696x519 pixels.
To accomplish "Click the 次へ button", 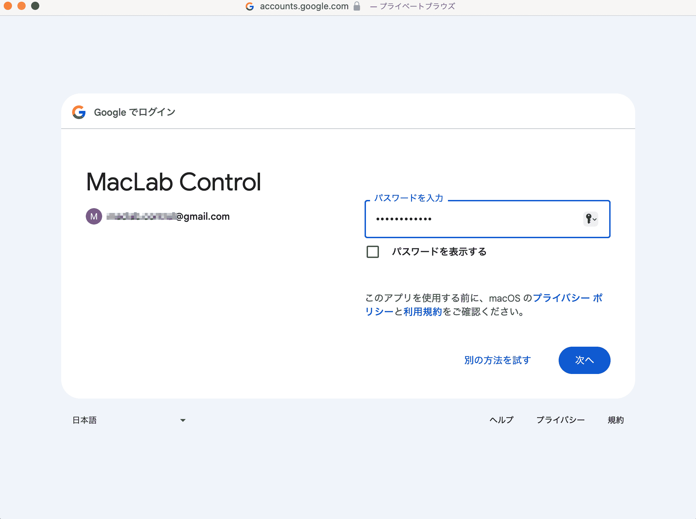I will click(584, 360).
